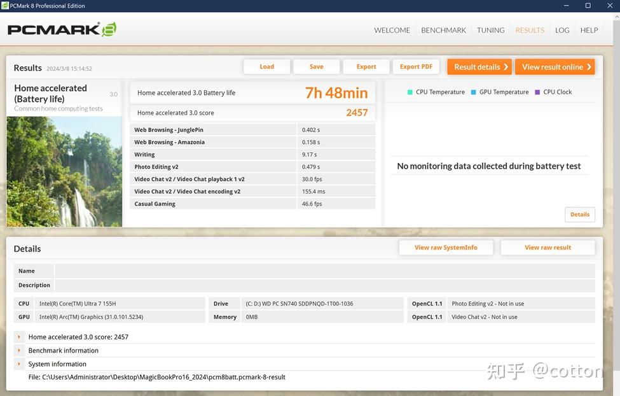Switch to the BENCHMARK tab
The width and height of the screenshot is (620, 396).
[x=443, y=30]
